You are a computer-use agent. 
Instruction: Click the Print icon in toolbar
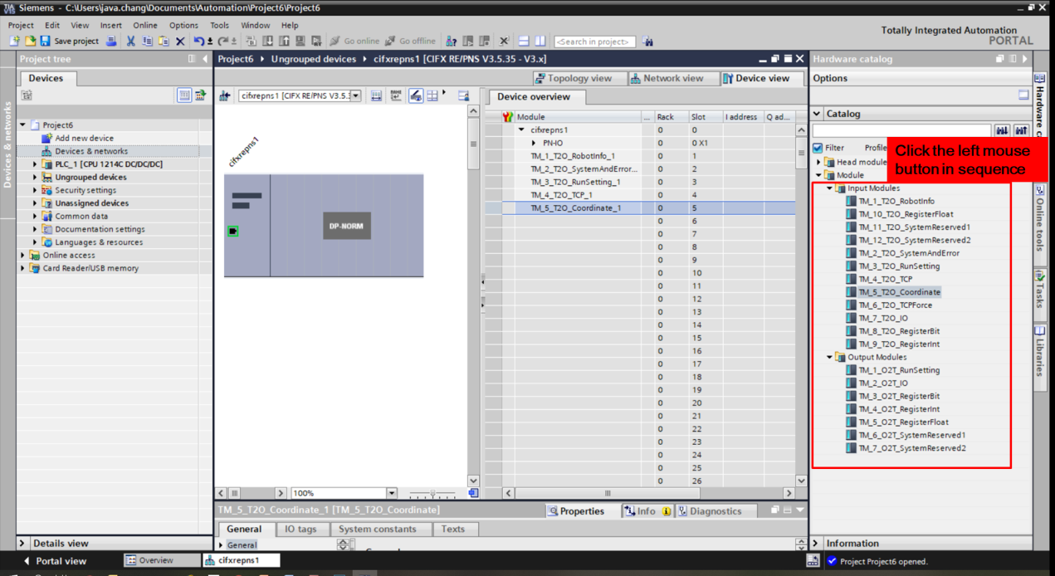pos(112,41)
